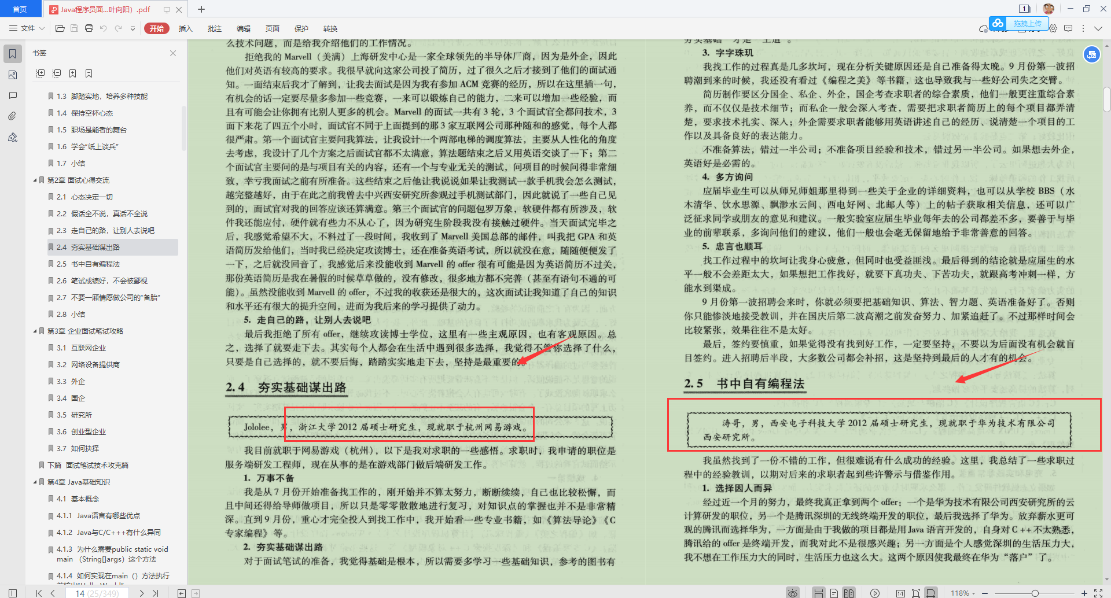Collapse the 第2章 面试心得交流 chapter
This screenshot has height=598, width=1111.
[x=34, y=180]
